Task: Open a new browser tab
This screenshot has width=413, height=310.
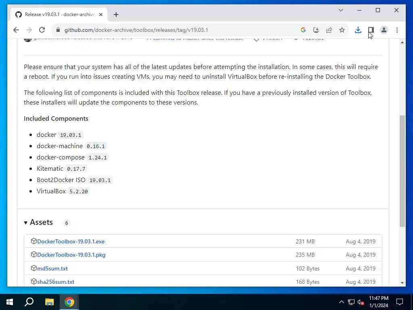Action: tap(116, 15)
